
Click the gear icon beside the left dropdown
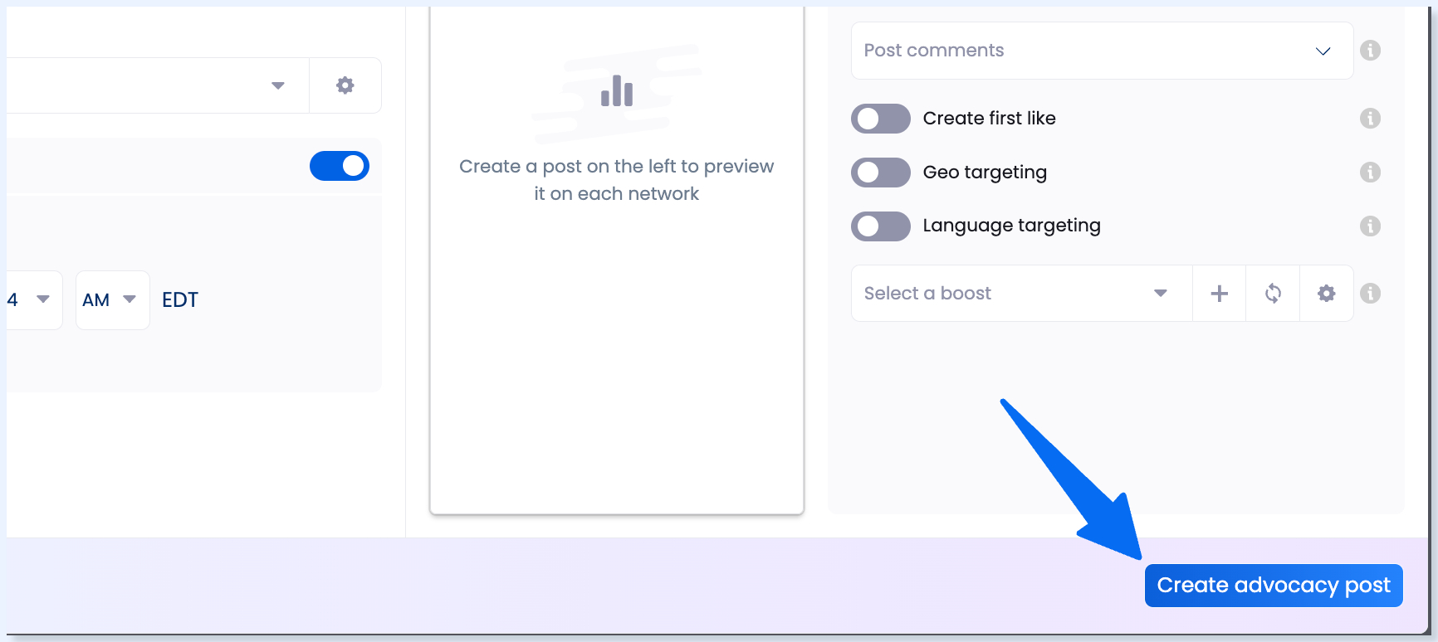[345, 85]
